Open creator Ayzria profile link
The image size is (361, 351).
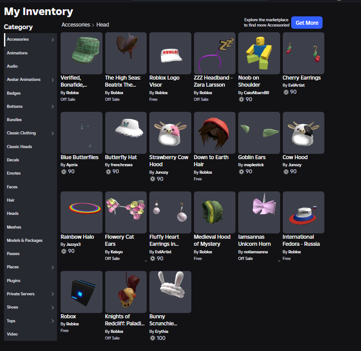pyautogui.click(x=72, y=165)
